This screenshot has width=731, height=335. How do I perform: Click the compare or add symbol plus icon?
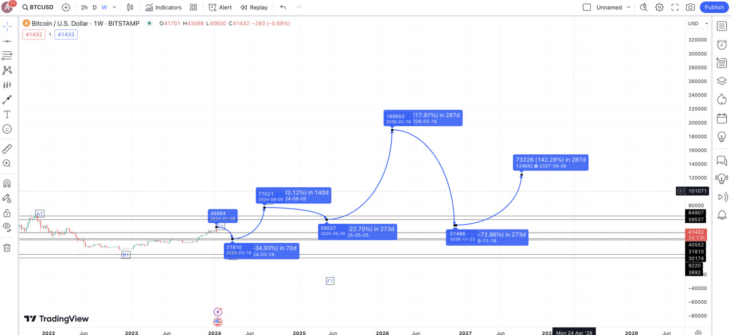click(66, 7)
